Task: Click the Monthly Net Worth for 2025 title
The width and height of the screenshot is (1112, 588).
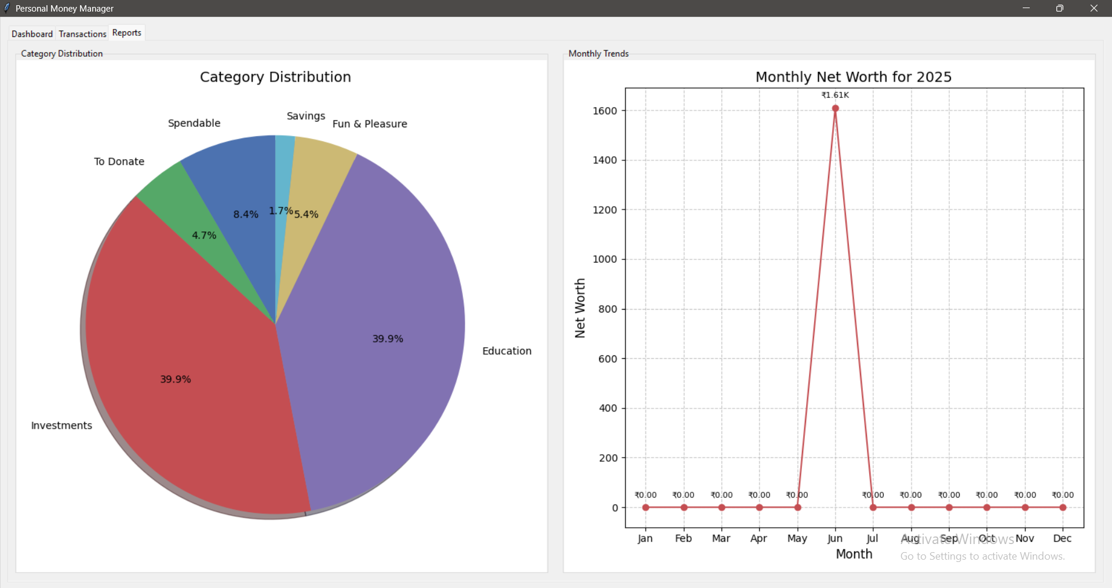Action: coord(853,77)
